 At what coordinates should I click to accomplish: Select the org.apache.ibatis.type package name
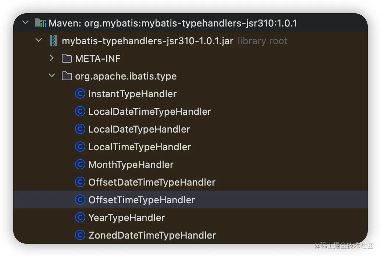pyautogui.click(x=126, y=77)
